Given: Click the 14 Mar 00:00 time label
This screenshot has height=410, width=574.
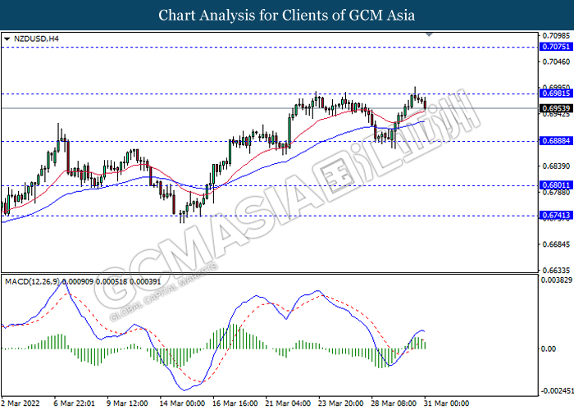Looking at the screenshot, I should point(182,403).
